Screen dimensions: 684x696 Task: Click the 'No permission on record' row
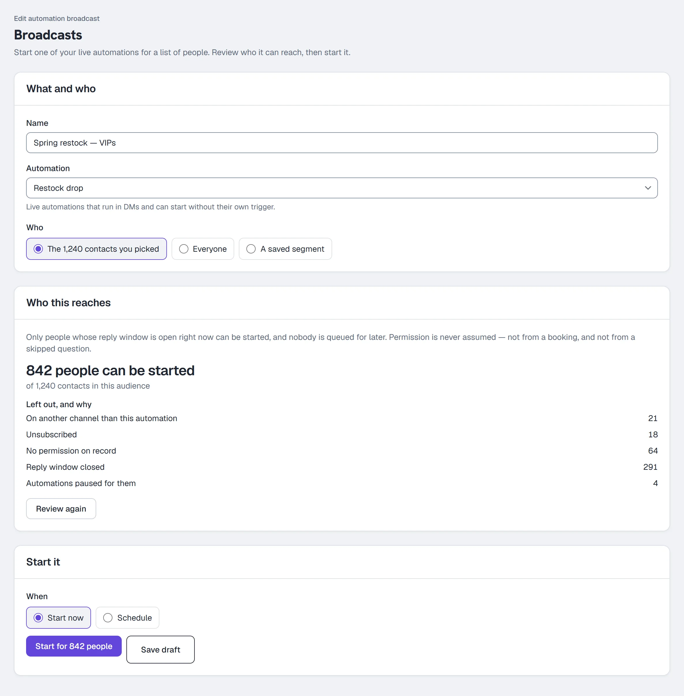(342, 451)
